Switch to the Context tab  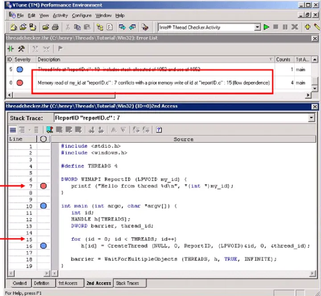pyautogui.click(x=20, y=283)
